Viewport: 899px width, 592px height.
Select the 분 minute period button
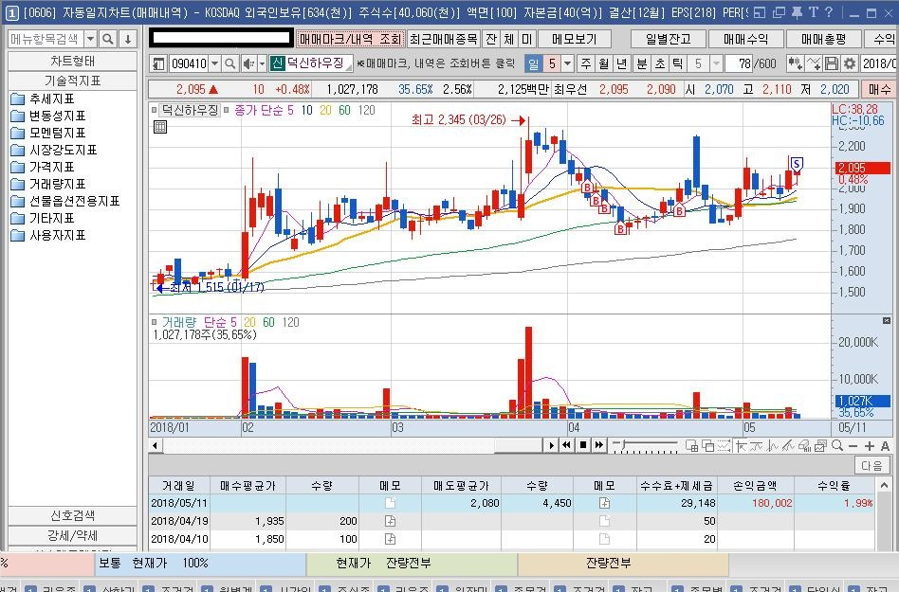click(642, 63)
